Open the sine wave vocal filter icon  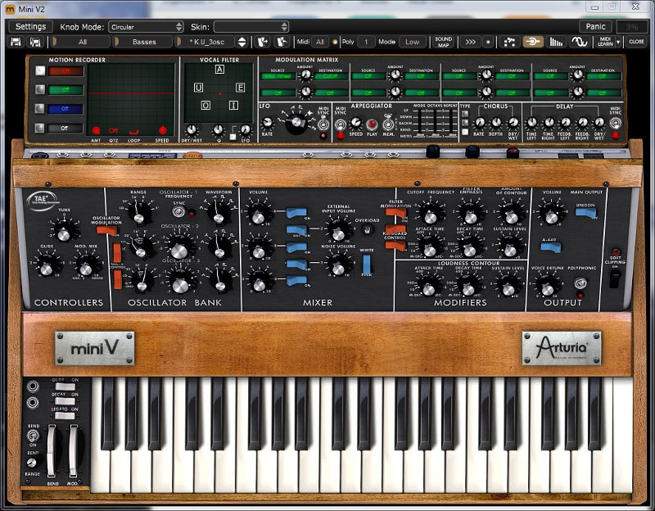point(579,42)
